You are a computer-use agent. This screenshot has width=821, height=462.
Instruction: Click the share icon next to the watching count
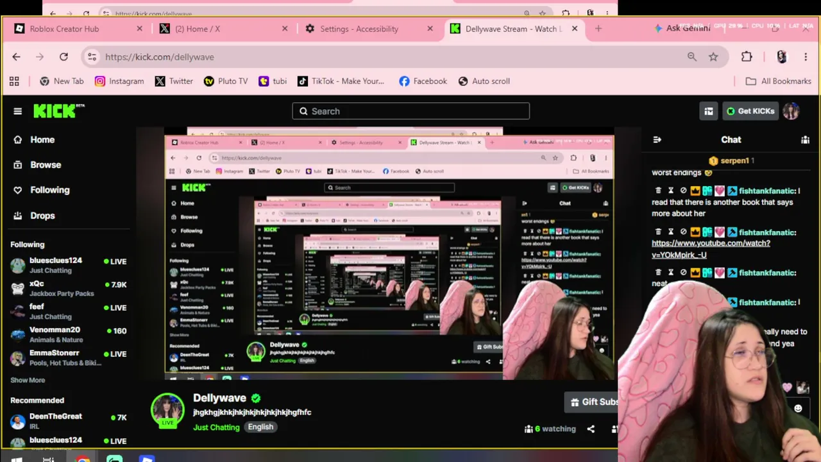coord(591,429)
